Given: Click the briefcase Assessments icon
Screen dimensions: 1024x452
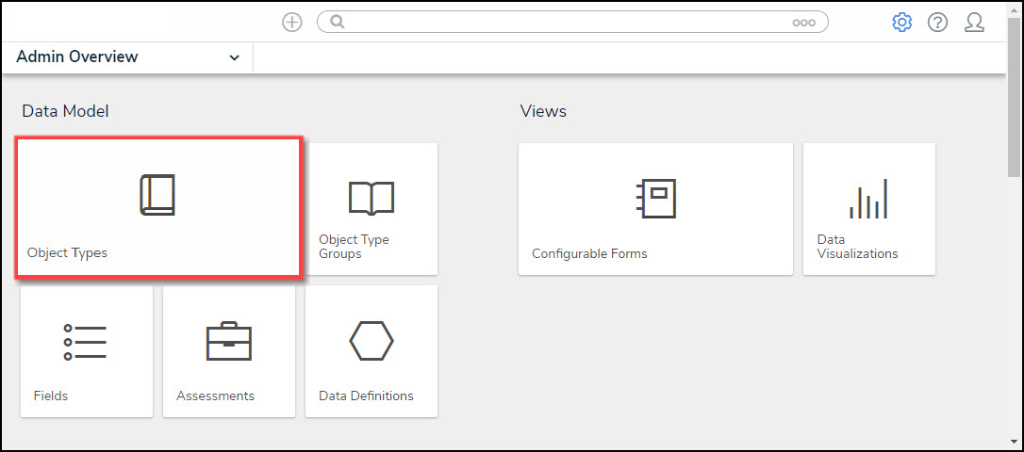Looking at the screenshot, I should click(228, 341).
